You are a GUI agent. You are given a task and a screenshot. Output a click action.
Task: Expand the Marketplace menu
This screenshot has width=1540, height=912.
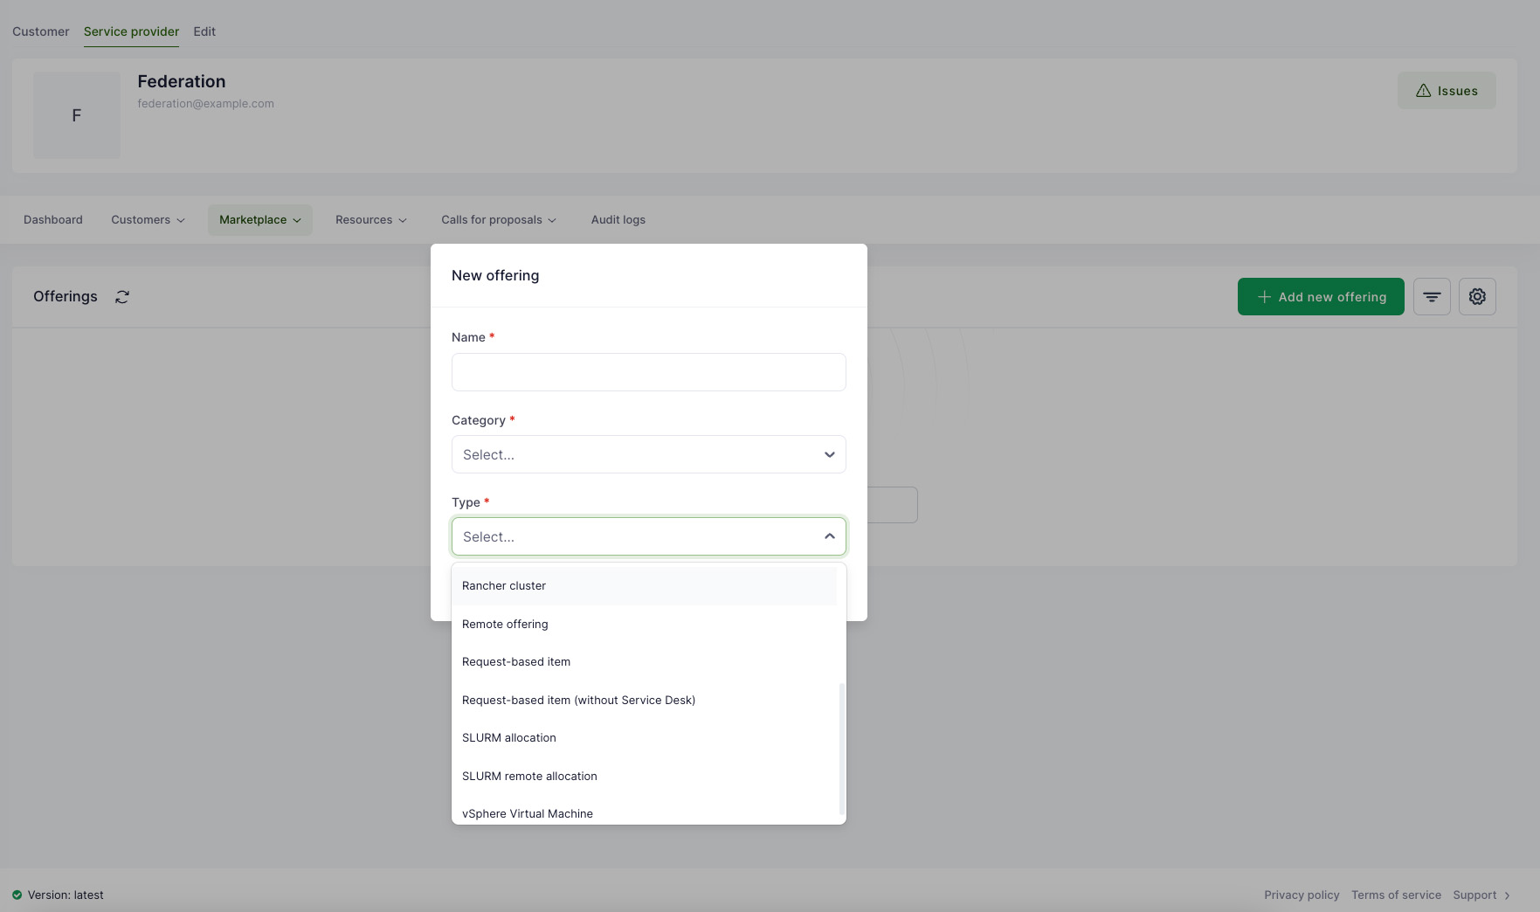(x=259, y=220)
